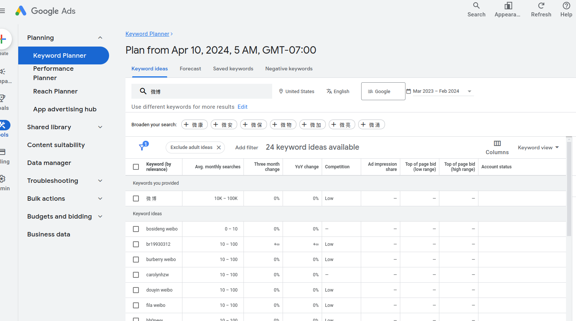Add broadened keyword 微加
Screen dimensions: 576x321
point(312,125)
